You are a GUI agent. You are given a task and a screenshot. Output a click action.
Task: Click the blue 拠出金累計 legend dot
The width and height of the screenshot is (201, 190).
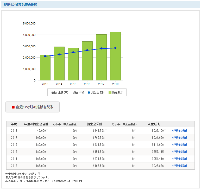[x=89, y=92]
